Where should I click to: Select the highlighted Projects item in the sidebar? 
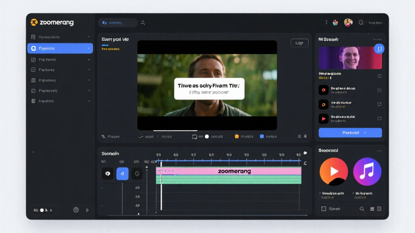(60, 48)
